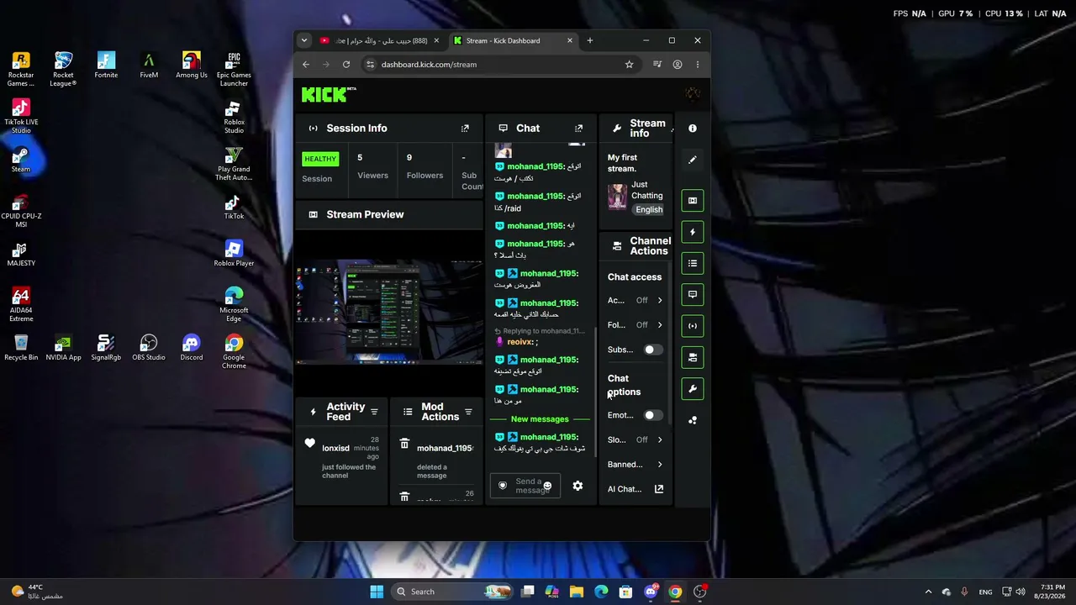Open Chrome three-dot menu
The image size is (1076, 605).
tap(698, 64)
